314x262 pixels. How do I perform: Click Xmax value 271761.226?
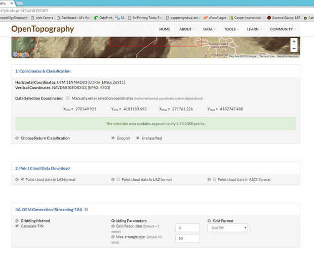coord(182,109)
